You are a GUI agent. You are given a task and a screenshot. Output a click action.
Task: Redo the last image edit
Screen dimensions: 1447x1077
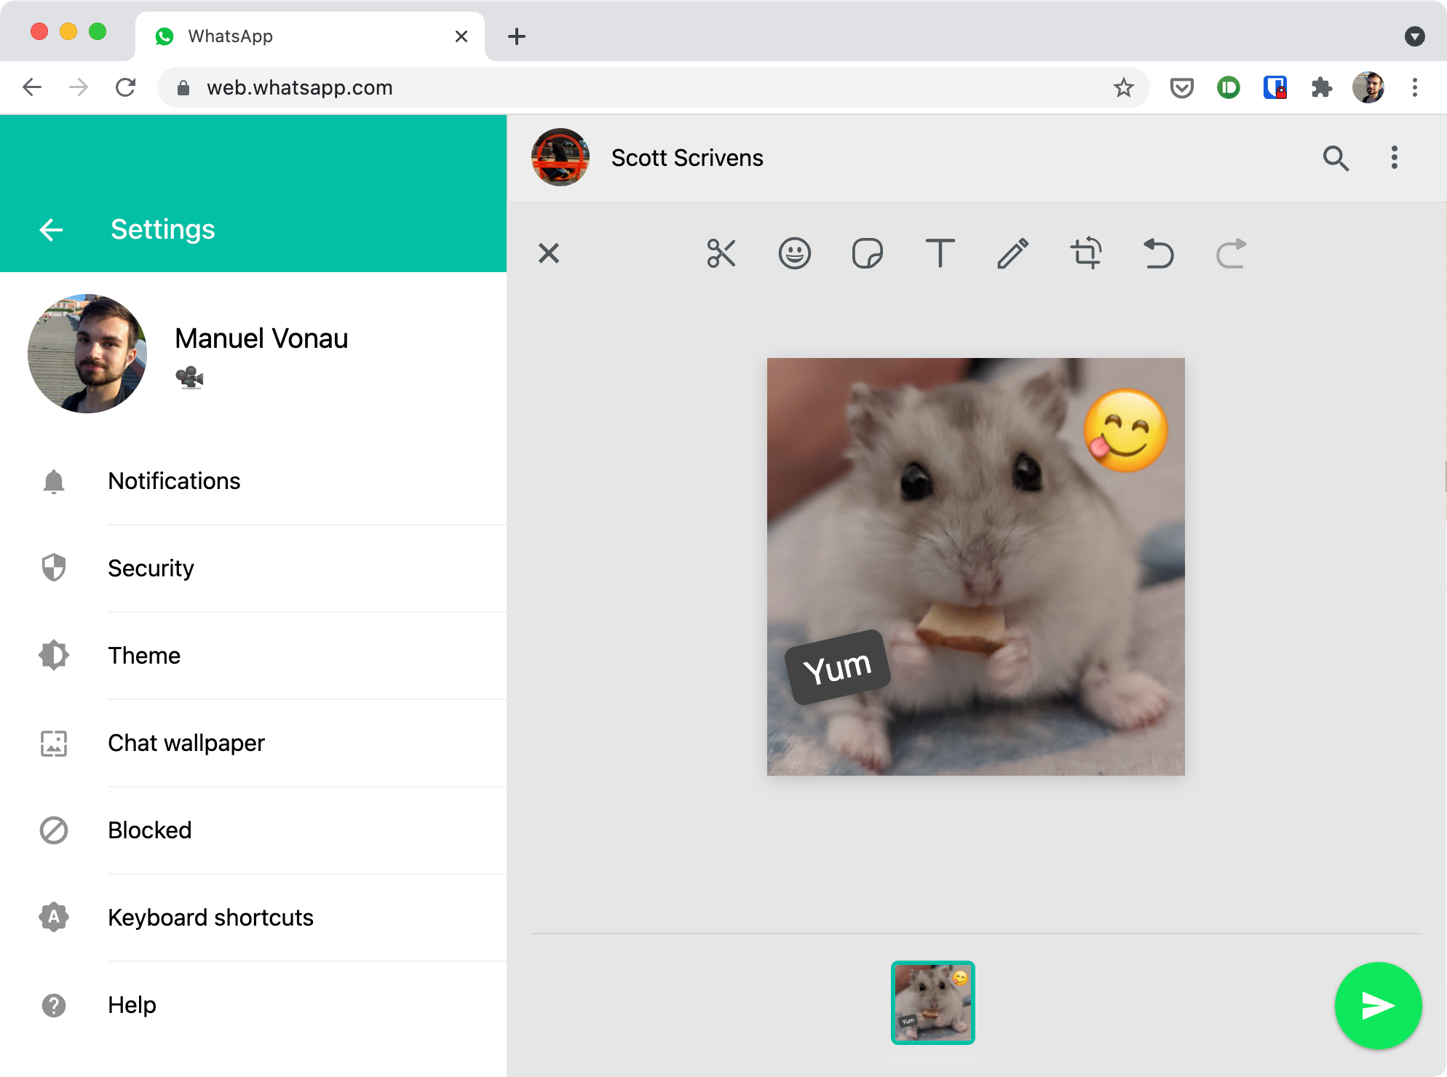tap(1232, 253)
